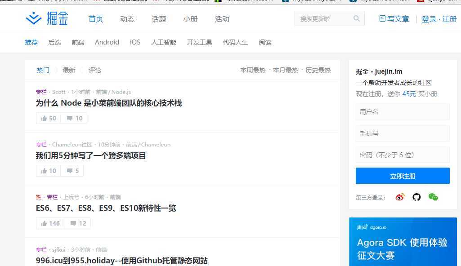The width and height of the screenshot is (461, 266).
Task: Switch feed to 最新
Action: tap(69, 70)
